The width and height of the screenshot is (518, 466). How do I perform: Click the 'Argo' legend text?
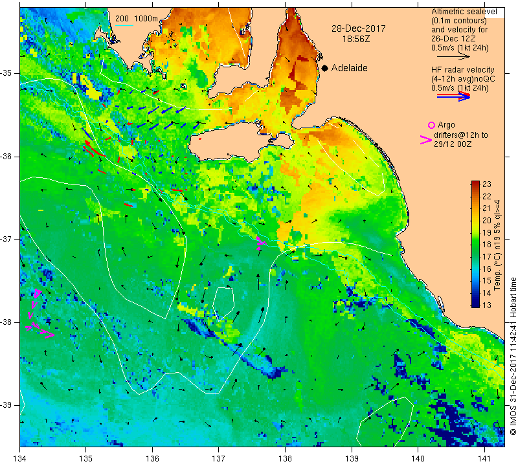tap(446, 125)
